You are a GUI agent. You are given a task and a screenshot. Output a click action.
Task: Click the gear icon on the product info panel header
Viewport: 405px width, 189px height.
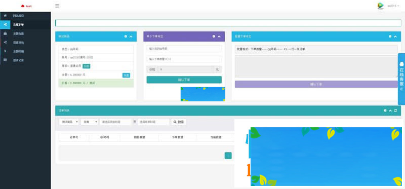coord(126,36)
